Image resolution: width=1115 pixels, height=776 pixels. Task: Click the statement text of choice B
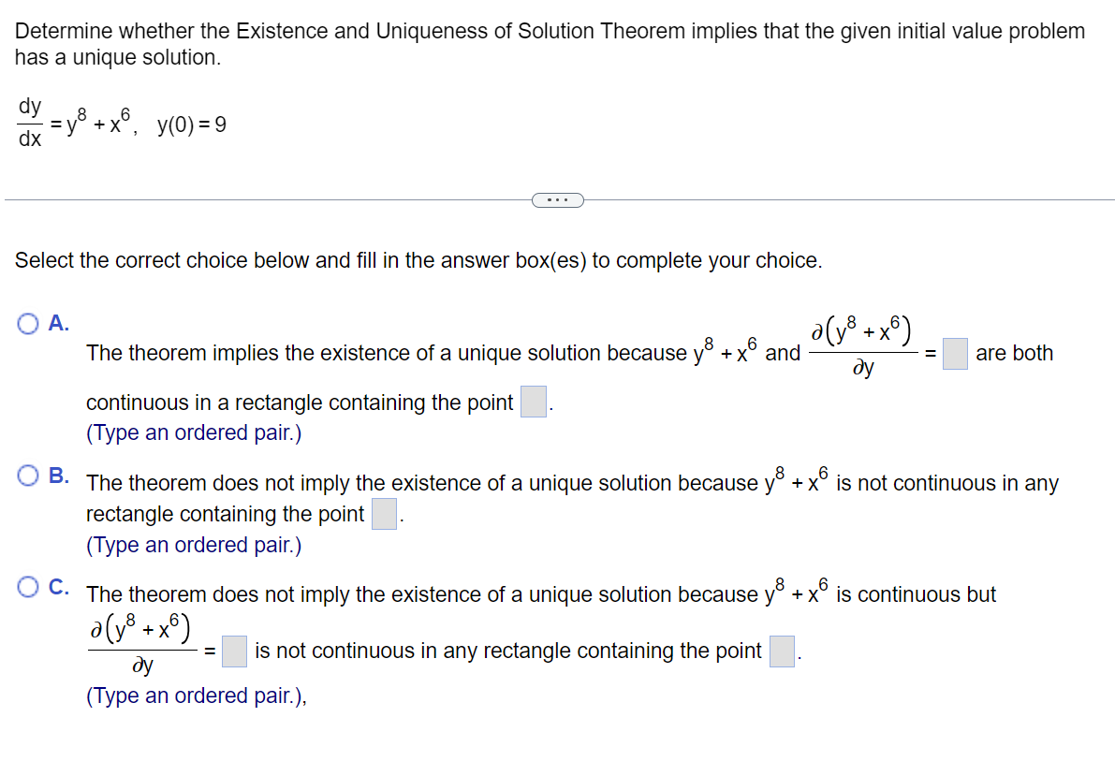468,482
